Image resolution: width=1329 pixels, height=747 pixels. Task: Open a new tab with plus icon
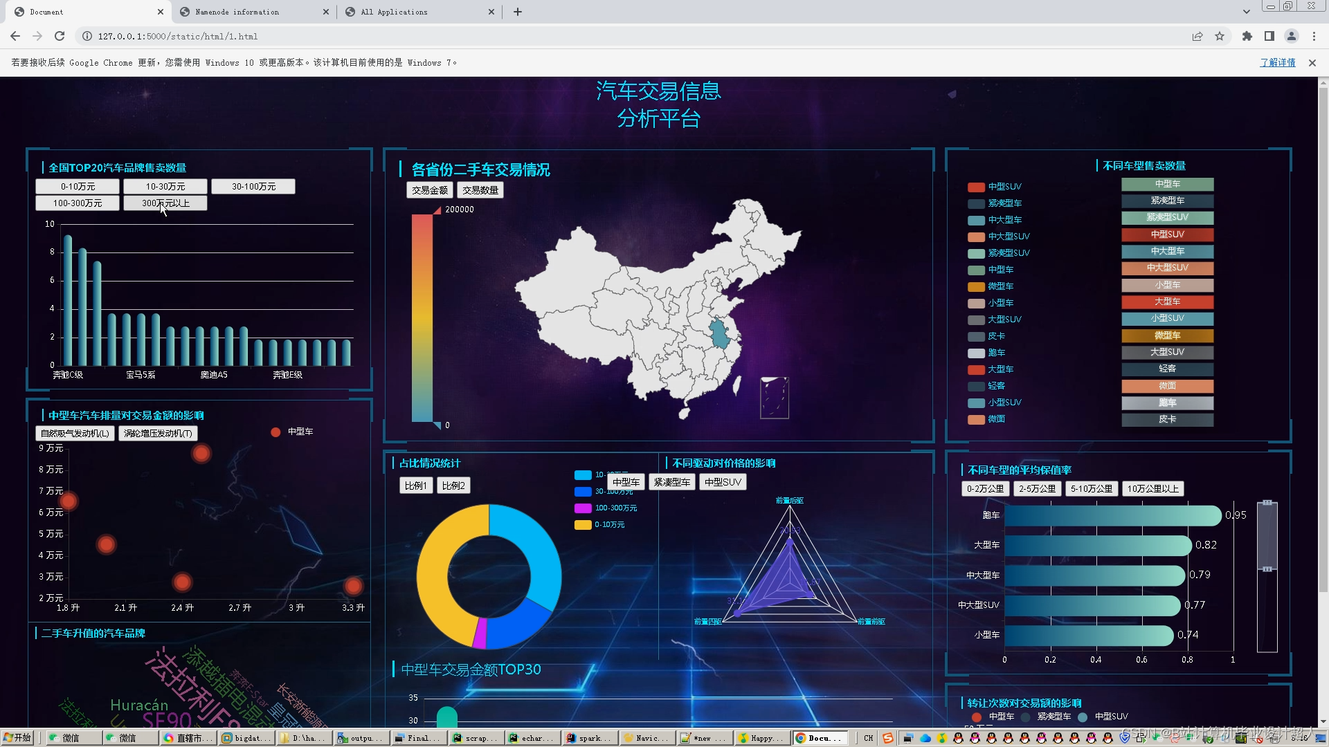pyautogui.click(x=517, y=12)
